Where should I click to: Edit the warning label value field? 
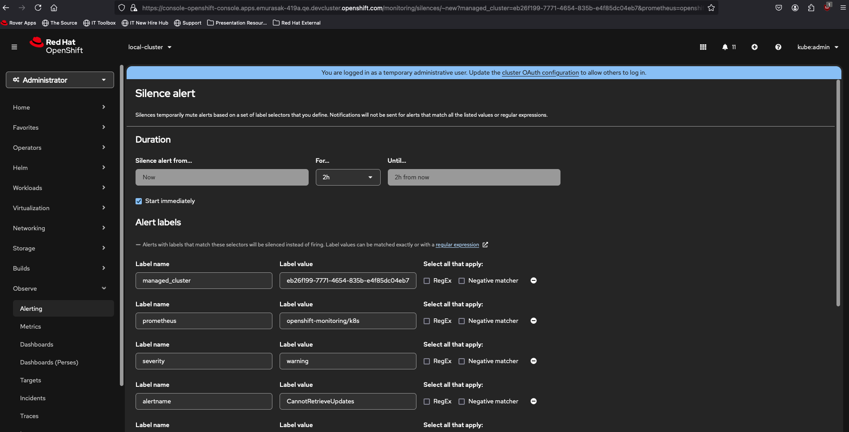348,361
